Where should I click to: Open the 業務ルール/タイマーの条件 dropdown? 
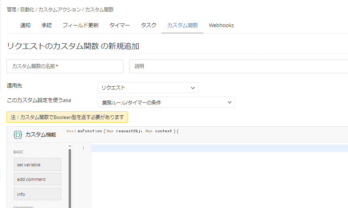pyautogui.click(x=166, y=102)
